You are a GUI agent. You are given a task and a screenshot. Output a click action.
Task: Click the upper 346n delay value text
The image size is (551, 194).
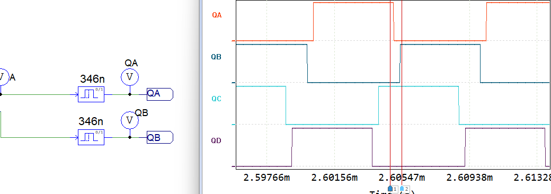92,79
